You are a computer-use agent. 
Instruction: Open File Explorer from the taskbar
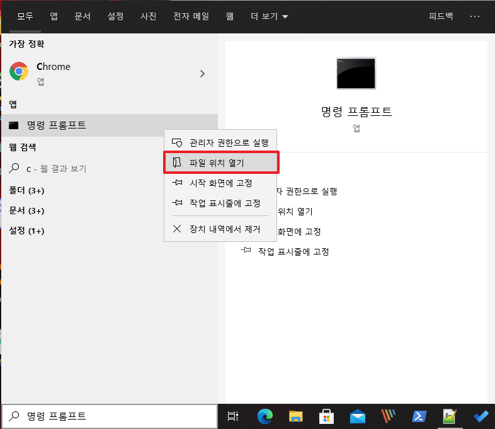point(295,416)
